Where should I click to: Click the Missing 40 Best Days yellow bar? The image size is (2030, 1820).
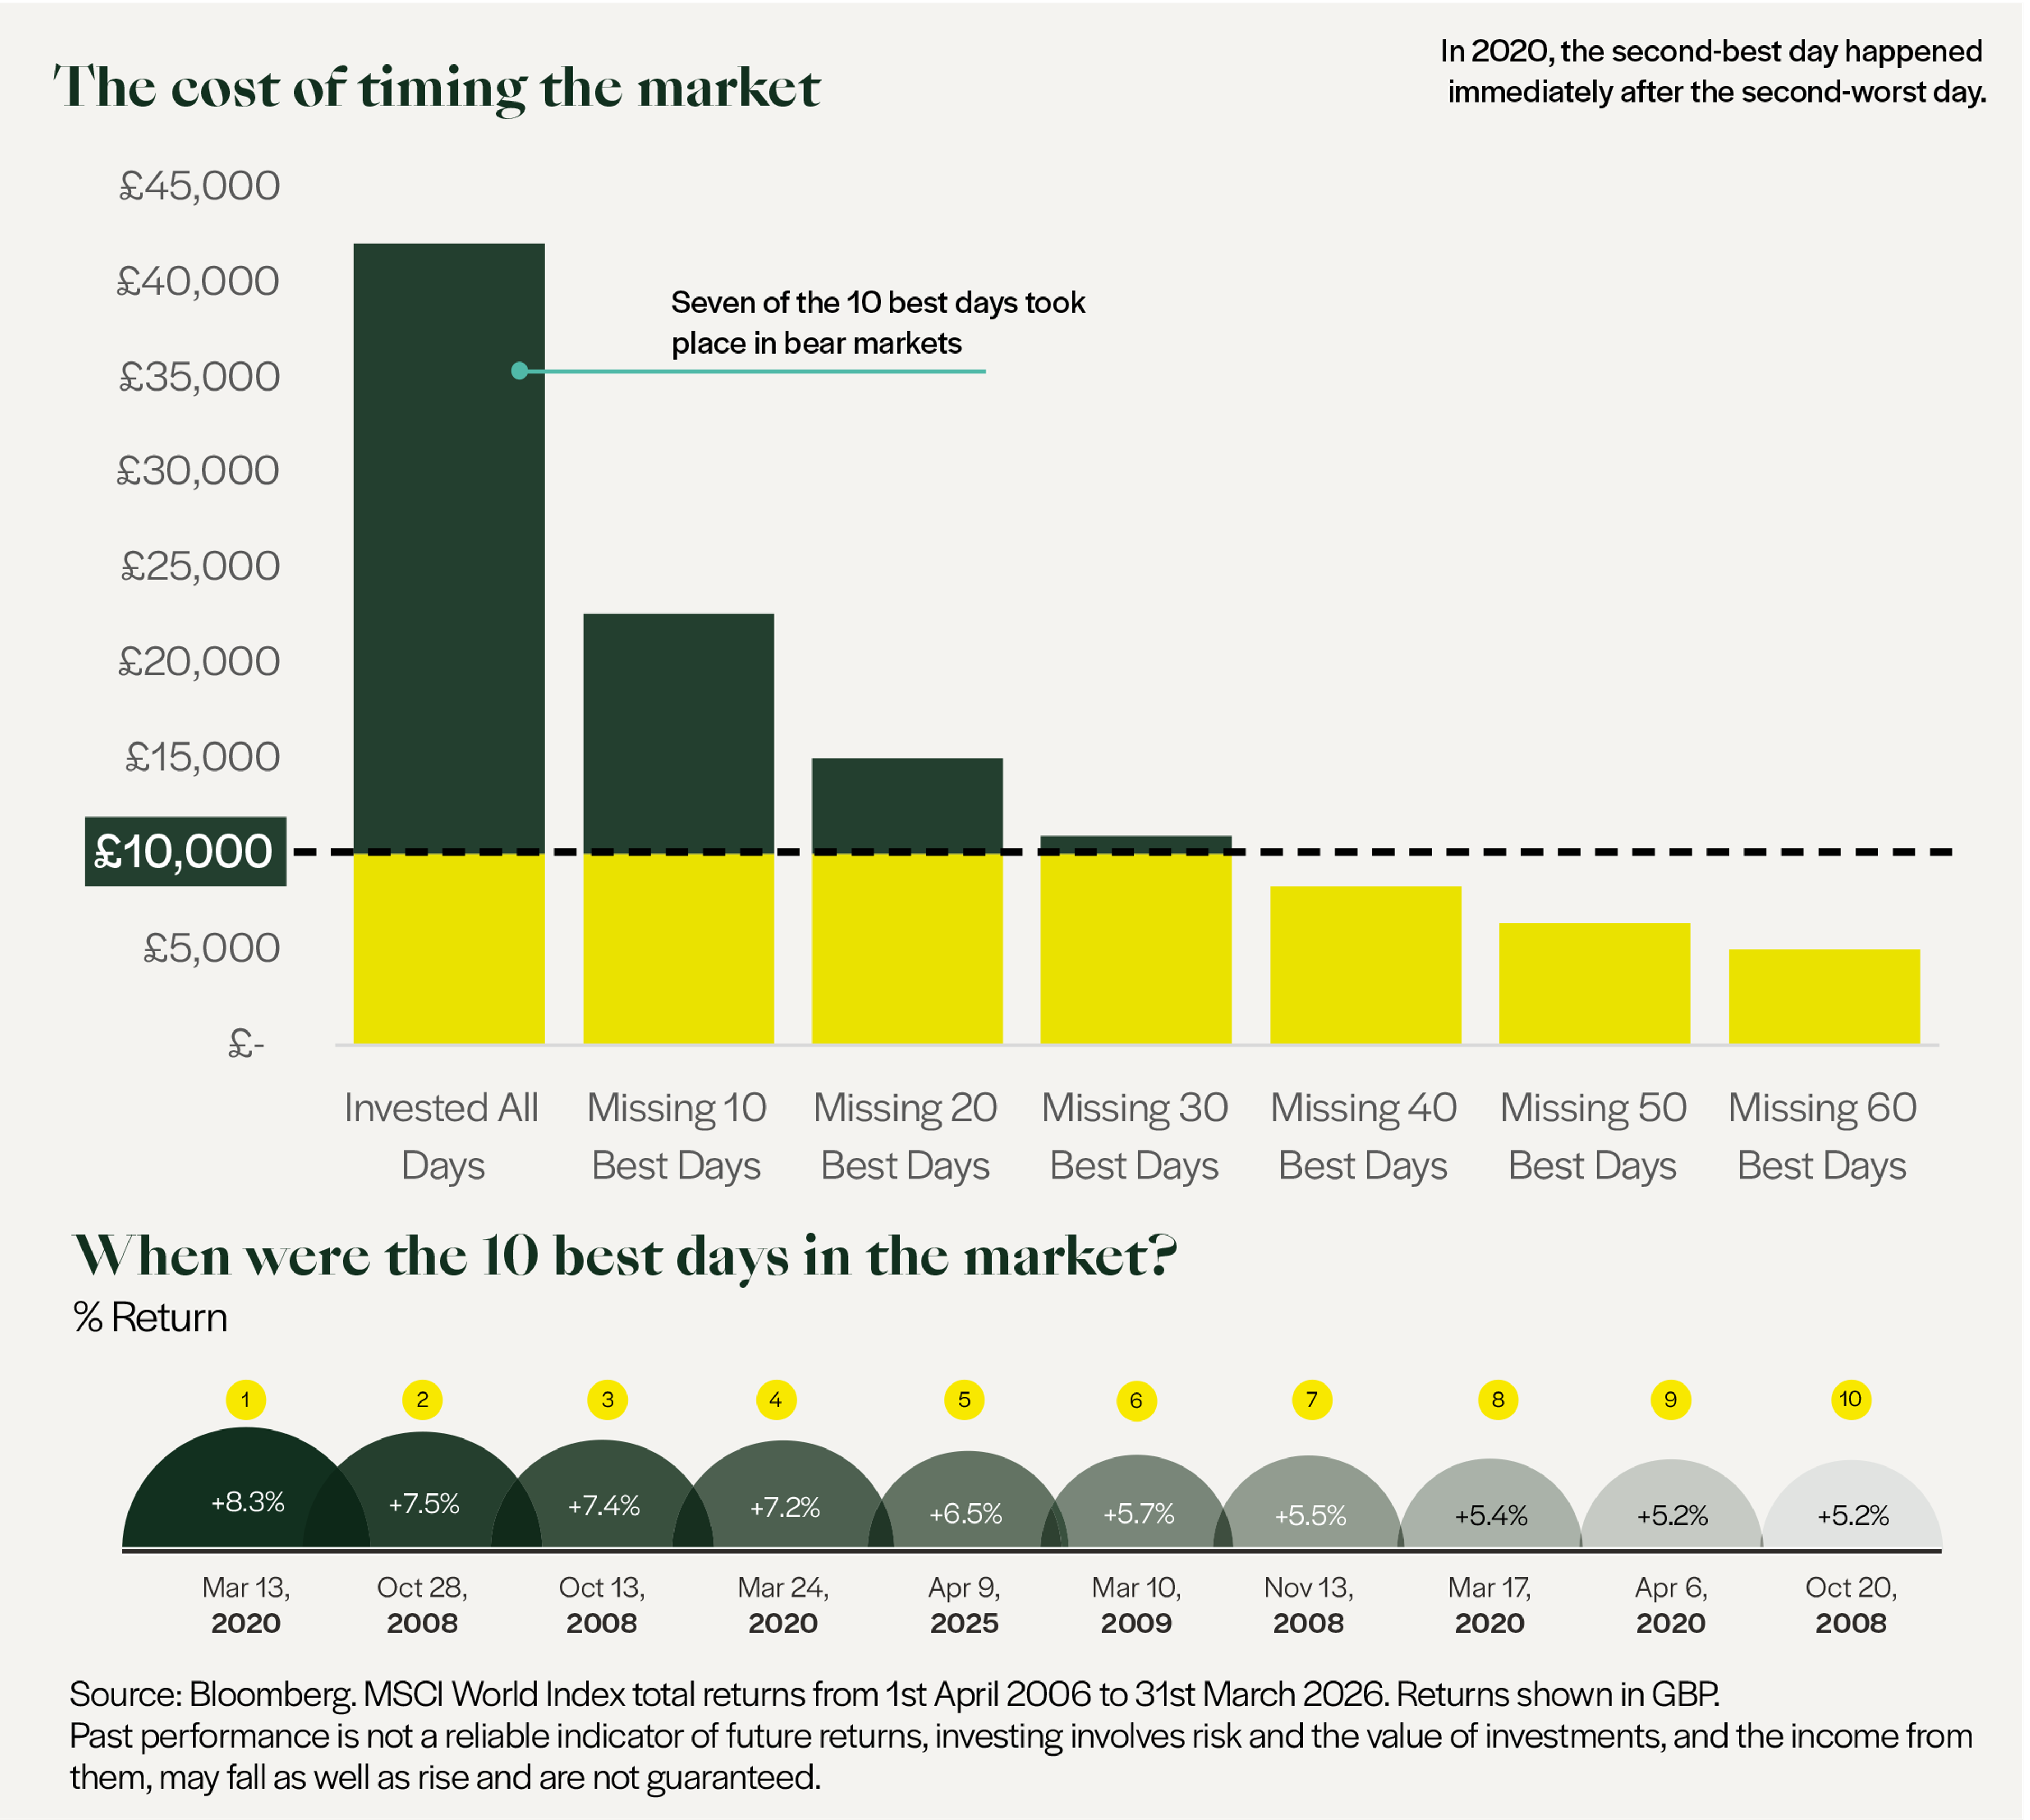click(x=1364, y=965)
